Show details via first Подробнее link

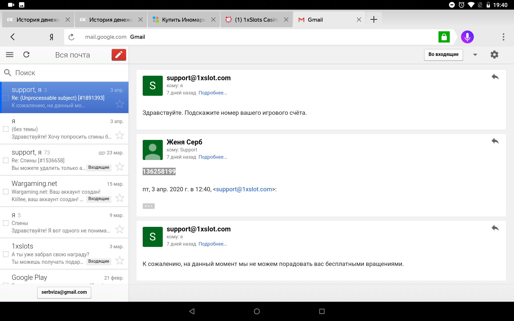click(x=213, y=93)
